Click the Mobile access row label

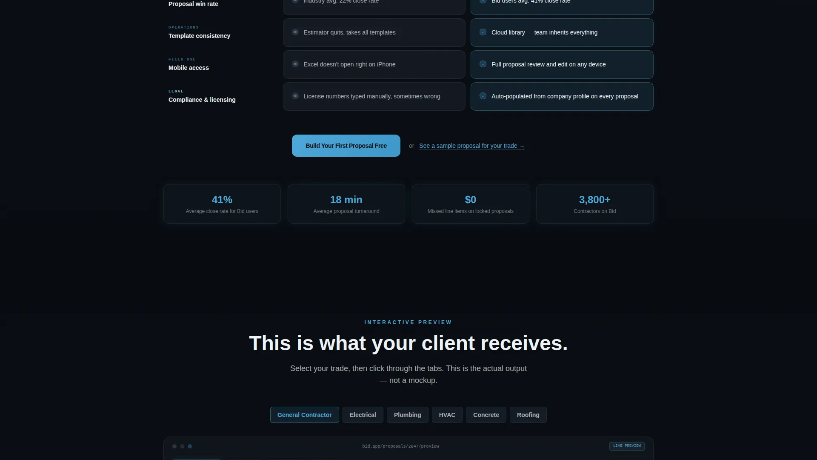(189, 68)
